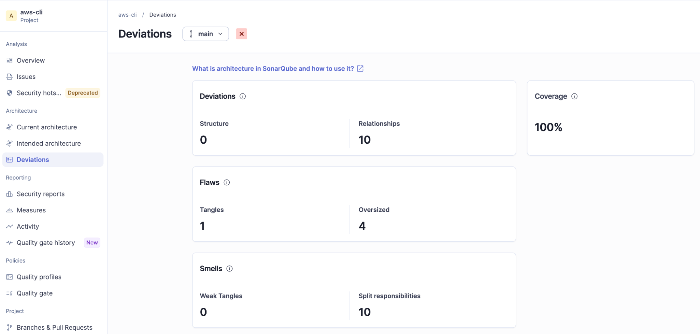Click the Weak Tangles label
Viewport: 700px width, 334px height.
(x=221, y=296)
